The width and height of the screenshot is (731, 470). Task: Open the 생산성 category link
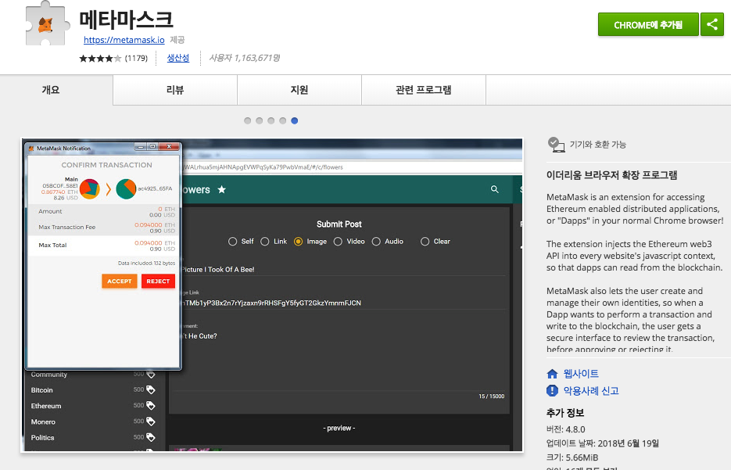pos(178,58)
